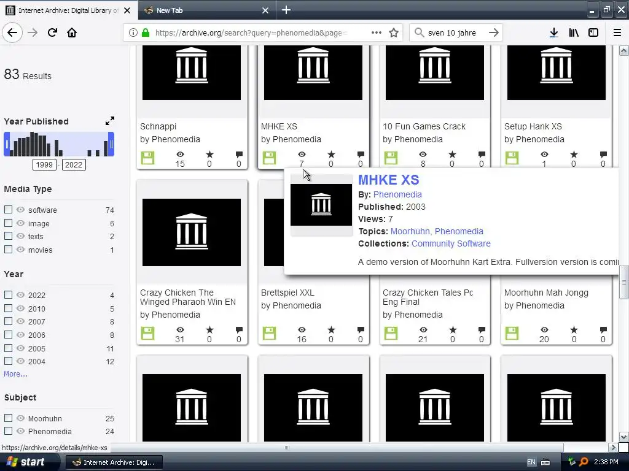Open Firefox hamburger menu
The image size is (629, 471).
(617, 33)
